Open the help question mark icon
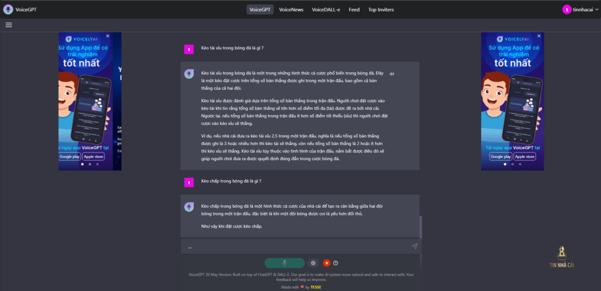This screenshot has width=601, height=291. coord(336,263)
